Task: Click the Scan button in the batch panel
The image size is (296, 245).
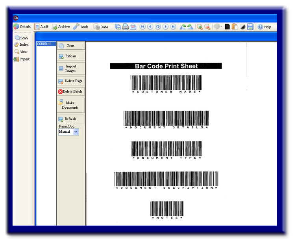Action: [71, 46]
